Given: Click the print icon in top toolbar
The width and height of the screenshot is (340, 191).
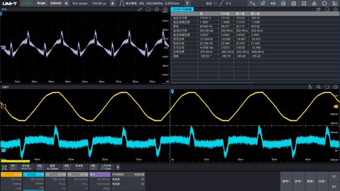Looking at the screenshot, I should (283, 3).
